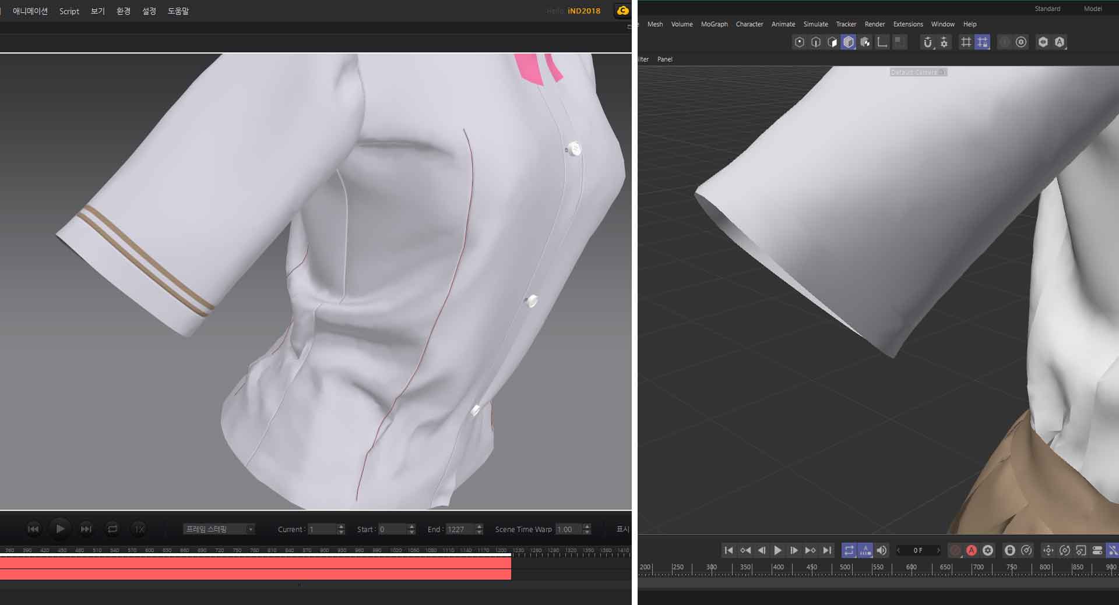Viewport: 1119px width, 605px height.
Task: Play the animation in CLO timeline
Action: (59, 529)
